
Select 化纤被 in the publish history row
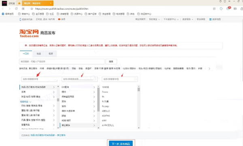167,68
